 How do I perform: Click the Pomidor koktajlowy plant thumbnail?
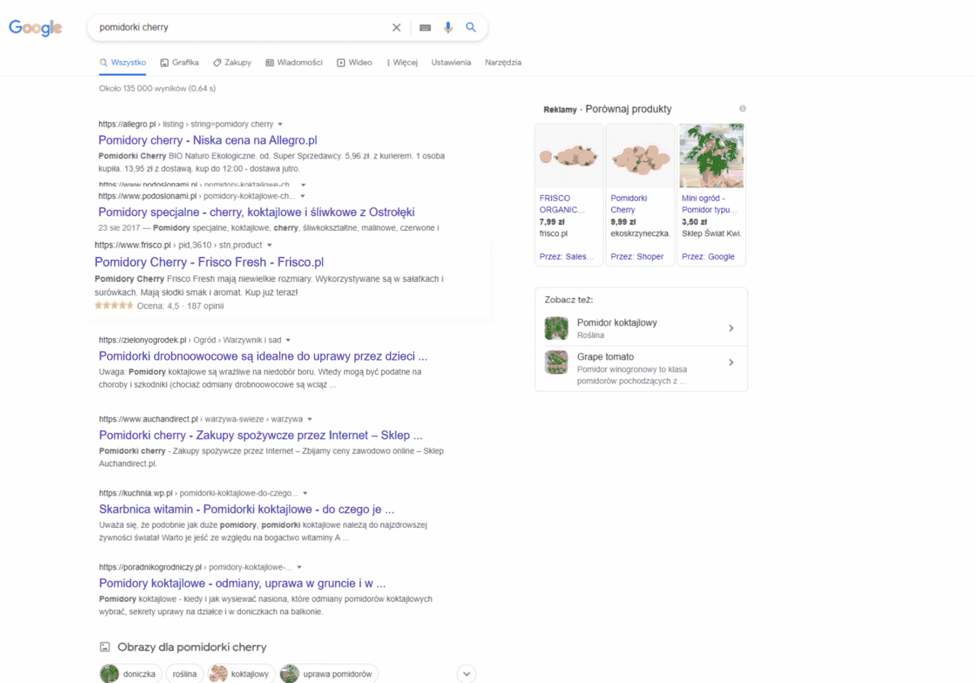point(557,328)
